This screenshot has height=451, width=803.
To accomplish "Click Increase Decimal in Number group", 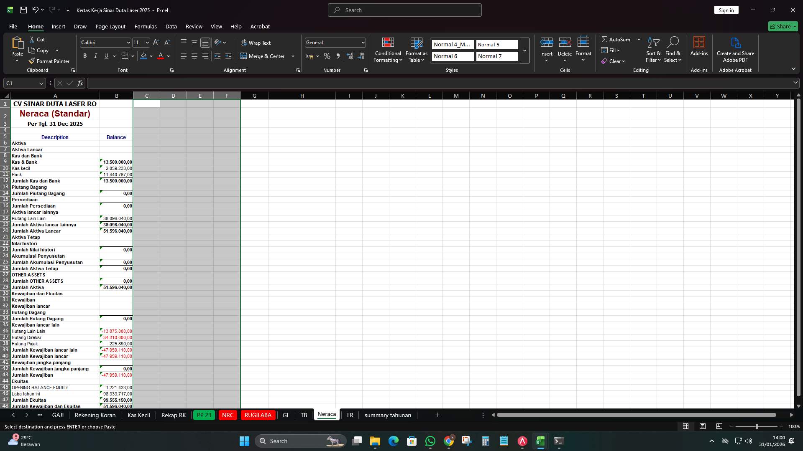I will point(350,56).
